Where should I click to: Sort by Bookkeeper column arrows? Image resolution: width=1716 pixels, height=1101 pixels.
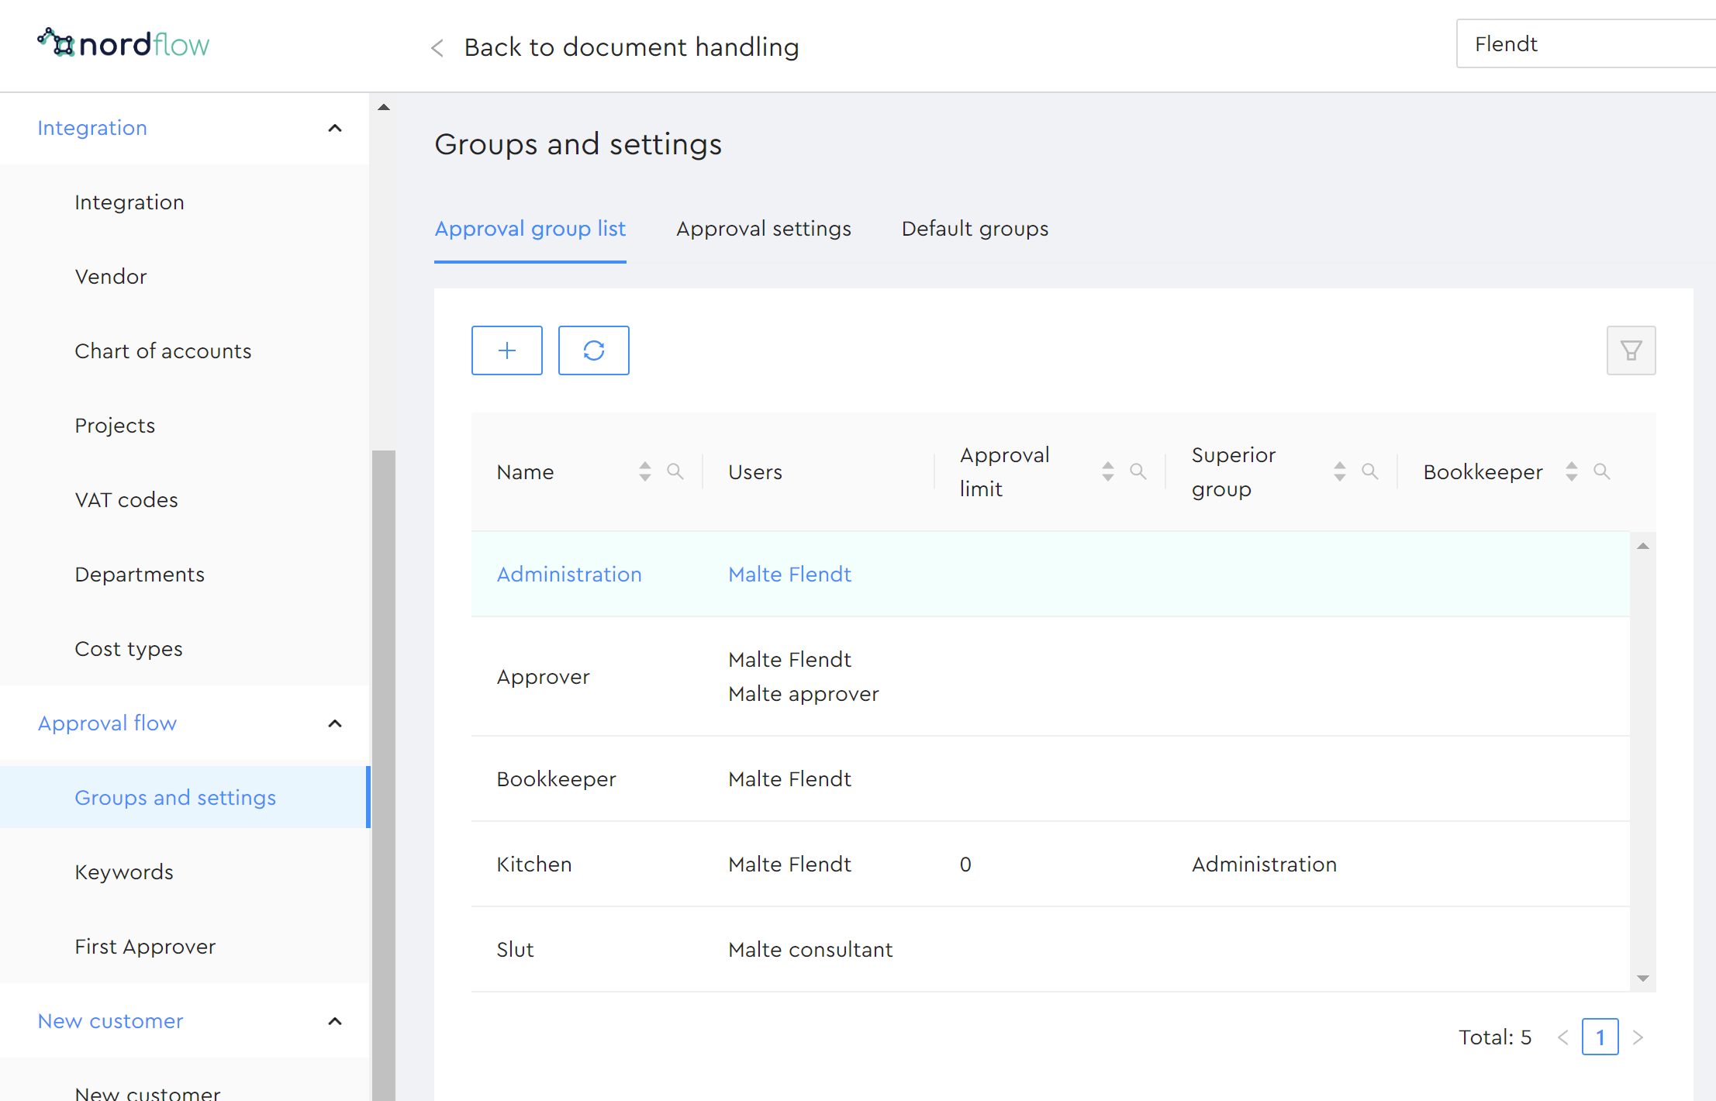point(1571,471)
